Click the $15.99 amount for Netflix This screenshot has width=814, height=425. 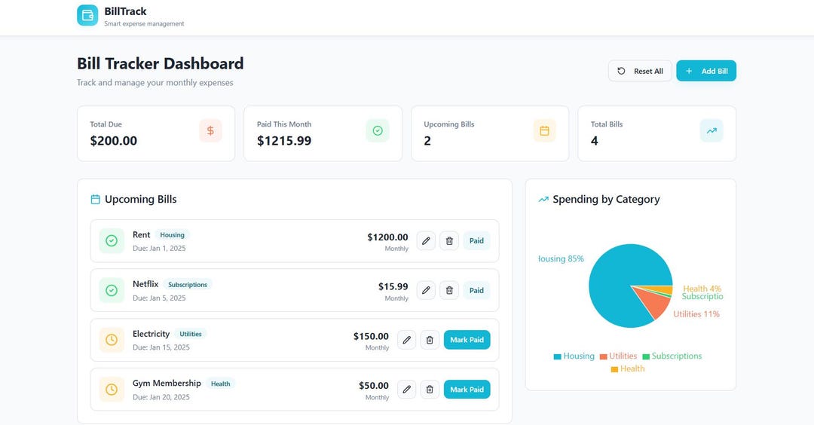point(393,286)
